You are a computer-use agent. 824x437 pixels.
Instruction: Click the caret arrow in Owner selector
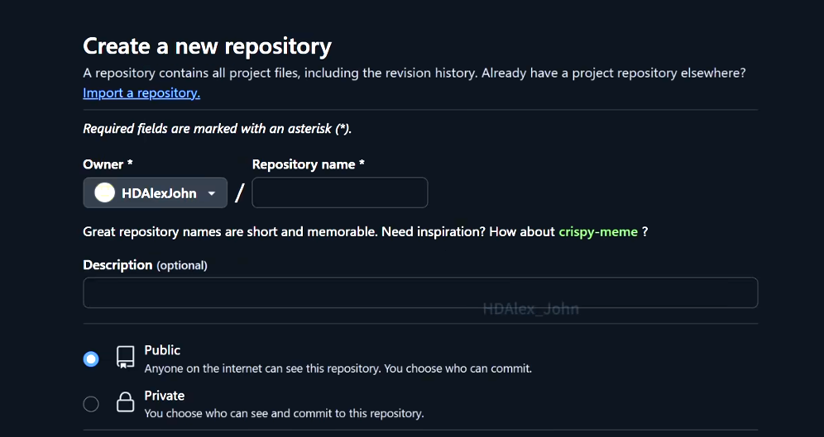point(212,193)
